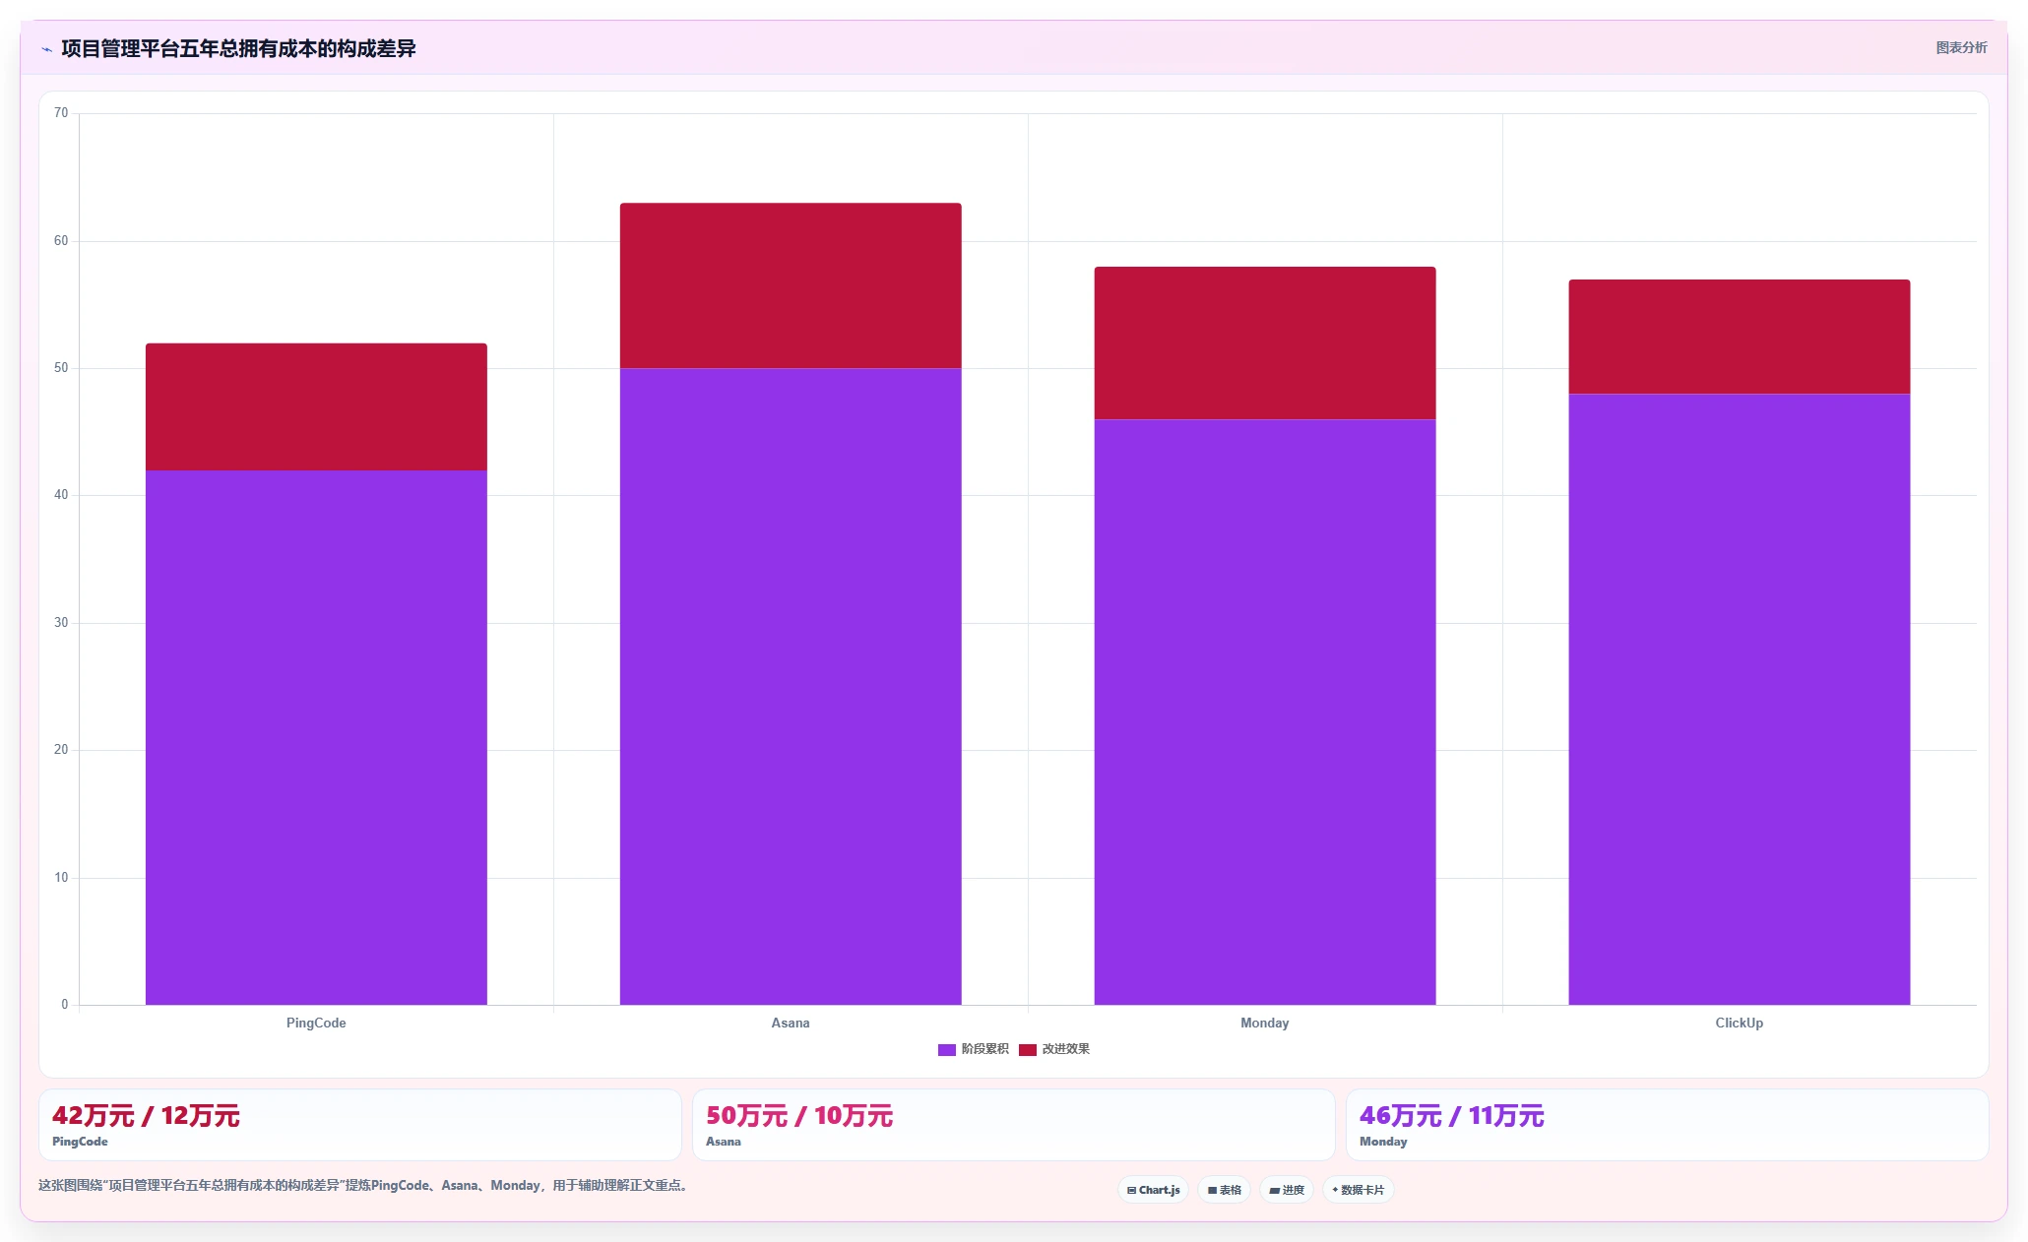Click the y-axis value 50
Screen dimensions: 2028x1242
61,368
